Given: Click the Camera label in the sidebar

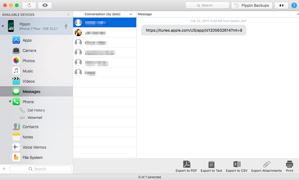Looking at the screenshot, I should 29,50.
